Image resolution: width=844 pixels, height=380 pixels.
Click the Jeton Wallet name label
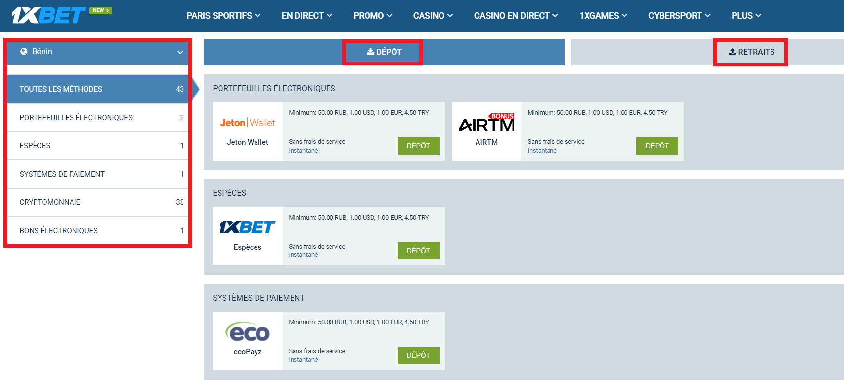248,142
